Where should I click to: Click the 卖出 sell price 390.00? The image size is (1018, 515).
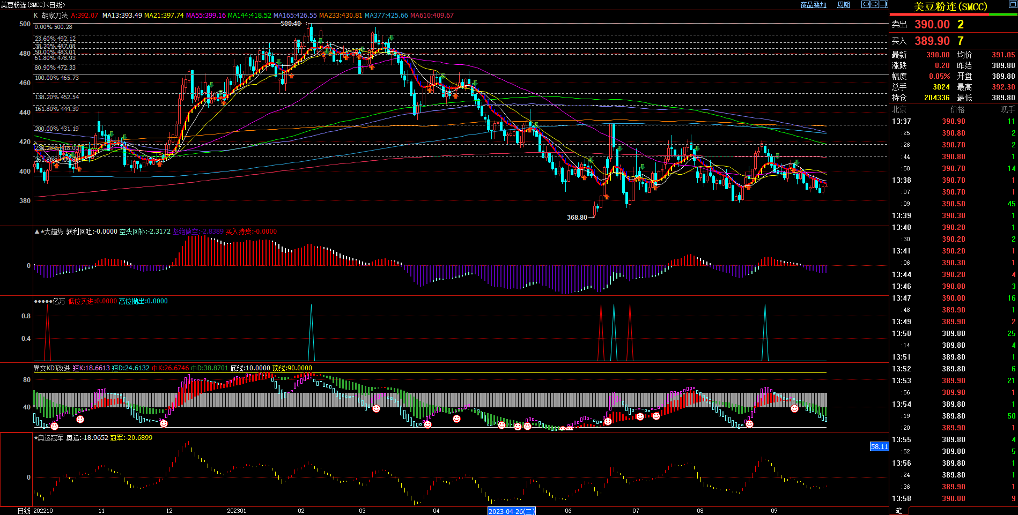click(x=932, y=25)
